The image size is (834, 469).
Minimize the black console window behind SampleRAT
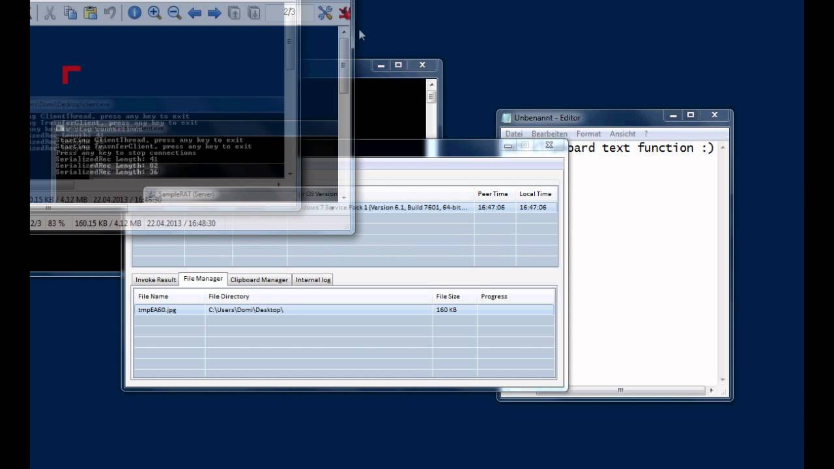point(381,65)
